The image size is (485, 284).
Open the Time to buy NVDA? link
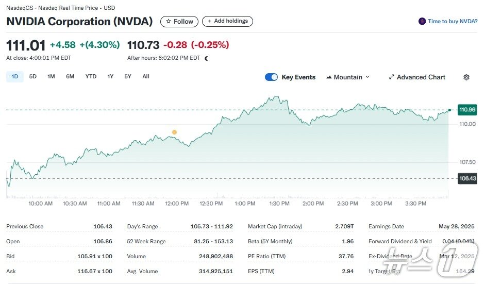453,21
